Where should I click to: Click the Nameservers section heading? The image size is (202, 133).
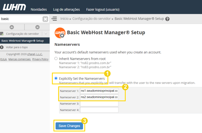67,45
